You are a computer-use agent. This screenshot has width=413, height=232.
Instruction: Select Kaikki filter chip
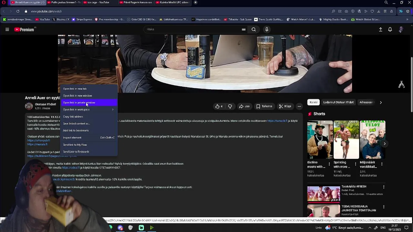click(313, 102)
